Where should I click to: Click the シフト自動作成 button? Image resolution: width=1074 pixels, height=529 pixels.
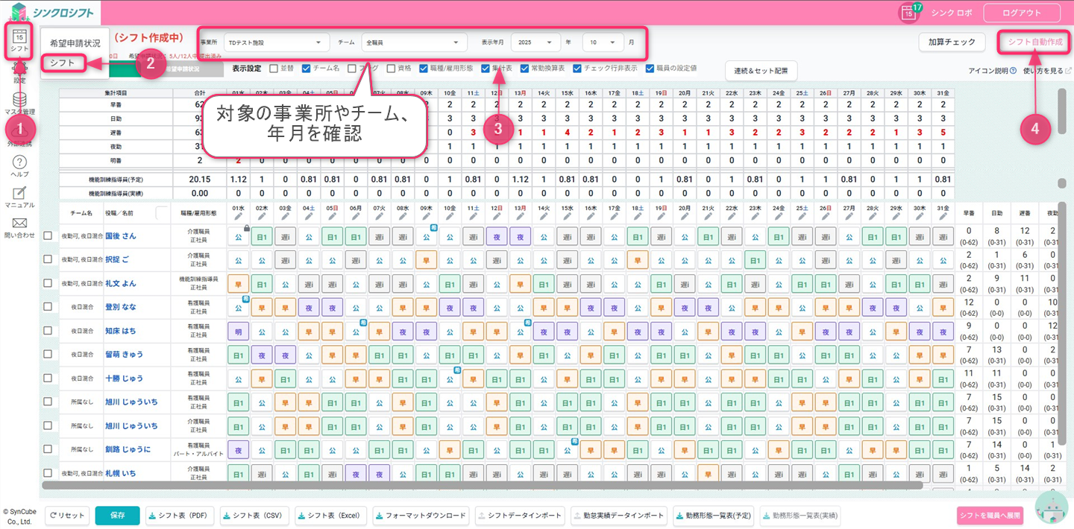(x=1035, y=42)
